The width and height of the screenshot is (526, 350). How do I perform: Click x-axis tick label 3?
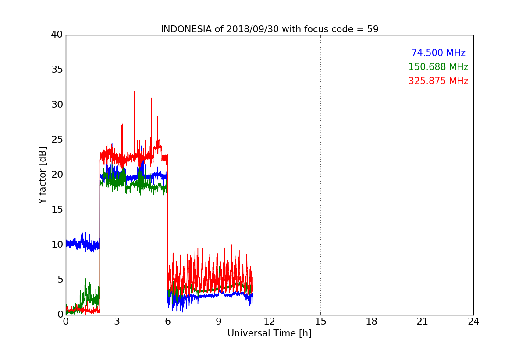pos(117,322)
